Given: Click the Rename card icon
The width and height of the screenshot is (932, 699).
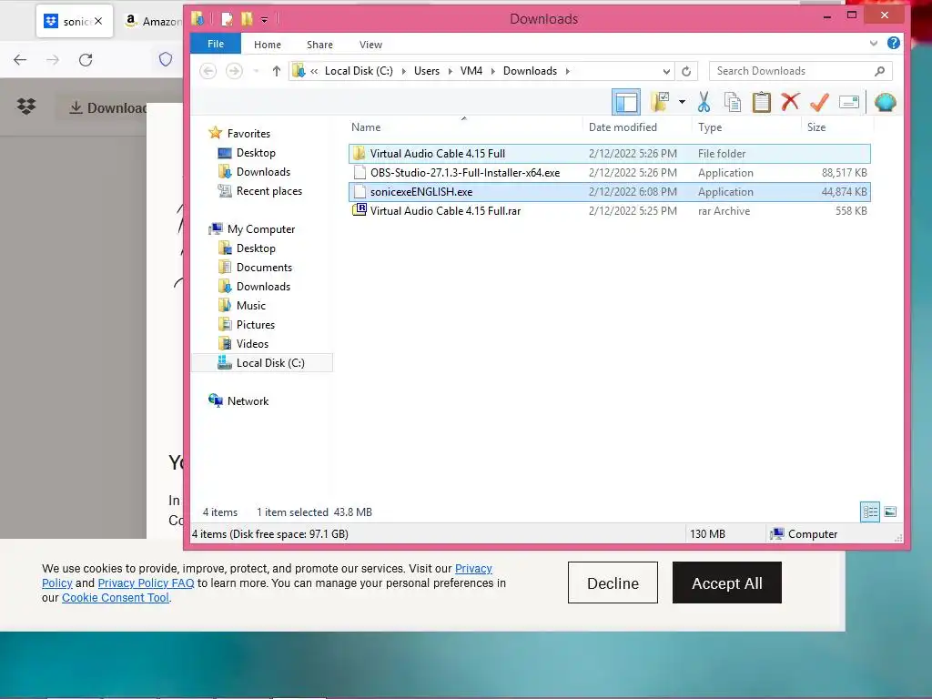Looking at the screenshot, I should (849, 102).
